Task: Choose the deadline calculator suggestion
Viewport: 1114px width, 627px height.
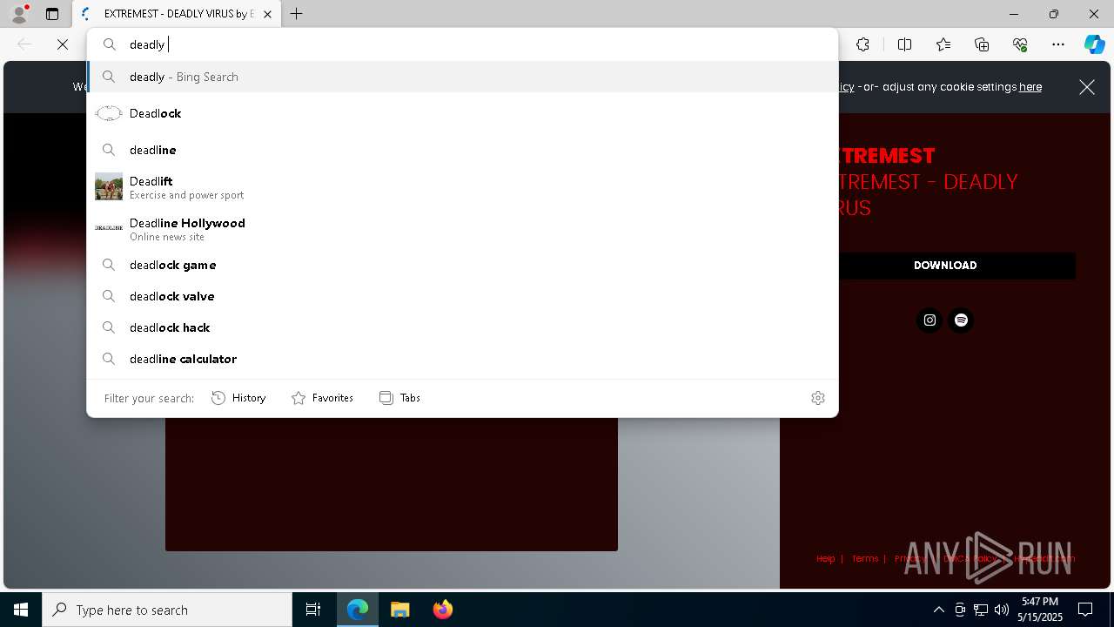Action: click(462, 359)
